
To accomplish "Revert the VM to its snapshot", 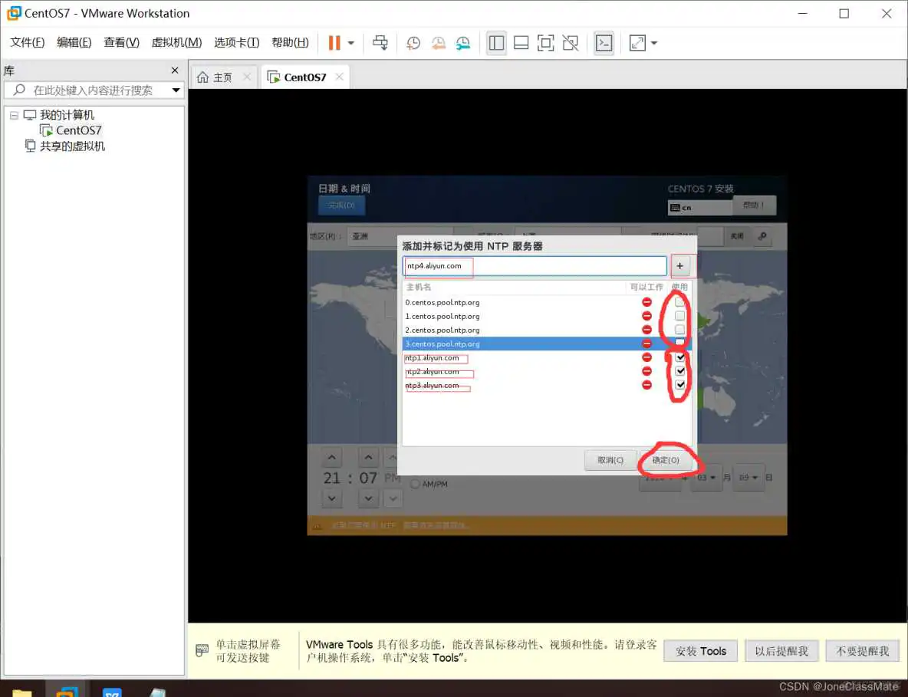I will click(438, 44).
